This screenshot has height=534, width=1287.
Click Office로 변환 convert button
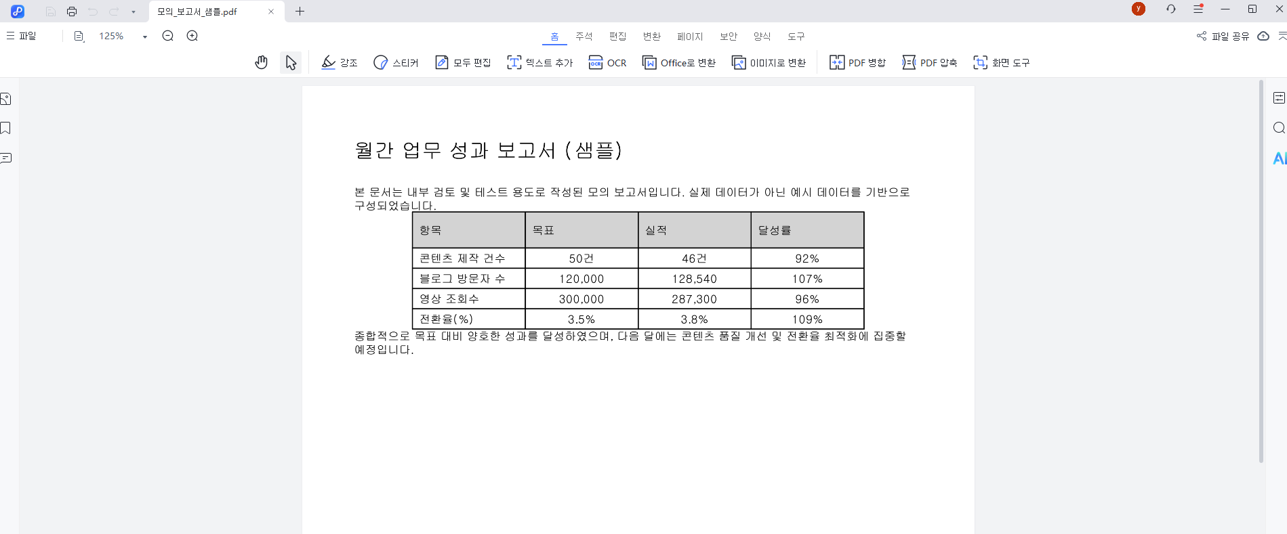(679, 63)
